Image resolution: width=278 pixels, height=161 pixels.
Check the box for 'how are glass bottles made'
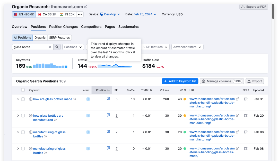23,99
